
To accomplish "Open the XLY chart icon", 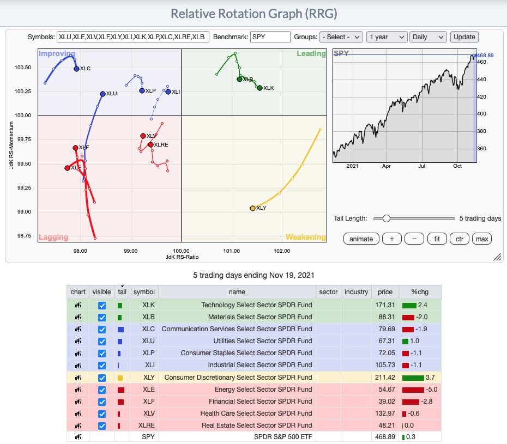I will (x=78, y=378).
